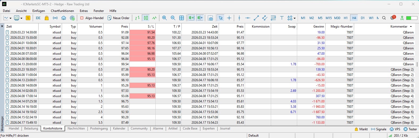Open the Chartfunktionen menu
This screenshot has height=138, width=419.
(x=62, y=11)
